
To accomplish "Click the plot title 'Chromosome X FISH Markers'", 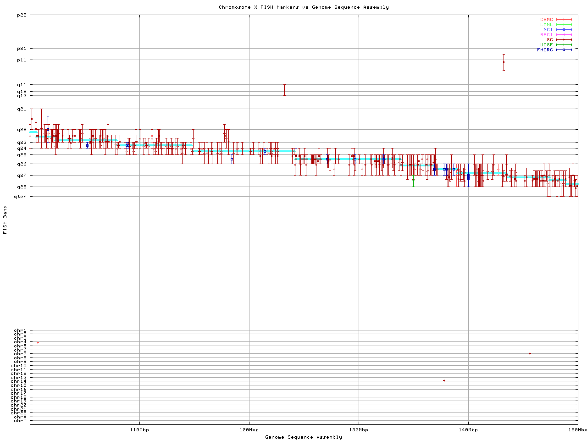I will (304, 7).
